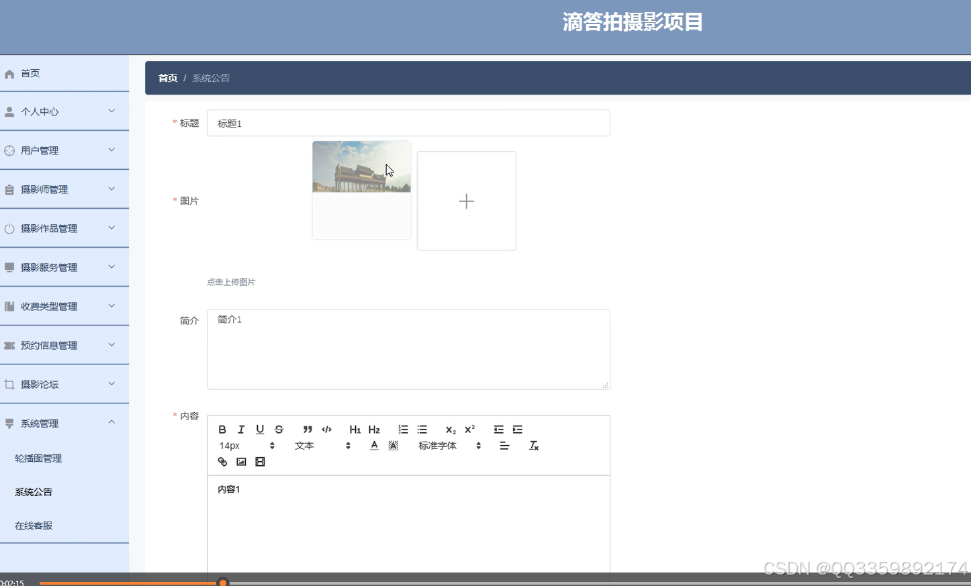Image resolution: width=971 pixels, height=586 pixels.
Task: Expand the 预约信息管理 sidebar menu
Action: [64, 345]
